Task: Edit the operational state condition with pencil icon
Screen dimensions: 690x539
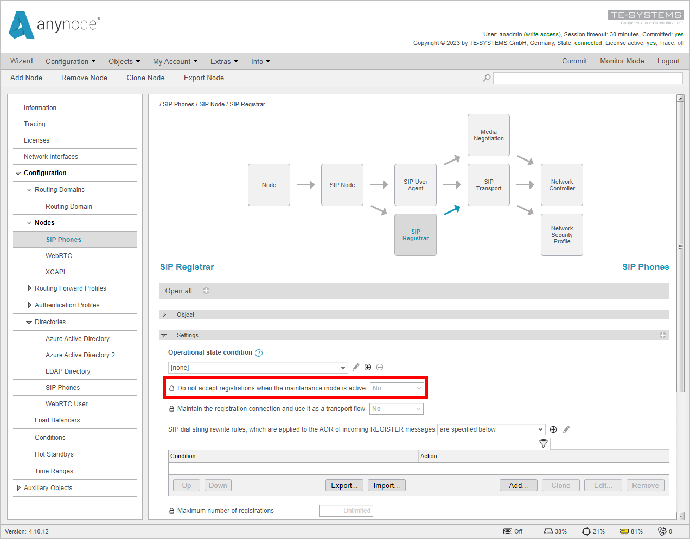Action: point(356,367)
